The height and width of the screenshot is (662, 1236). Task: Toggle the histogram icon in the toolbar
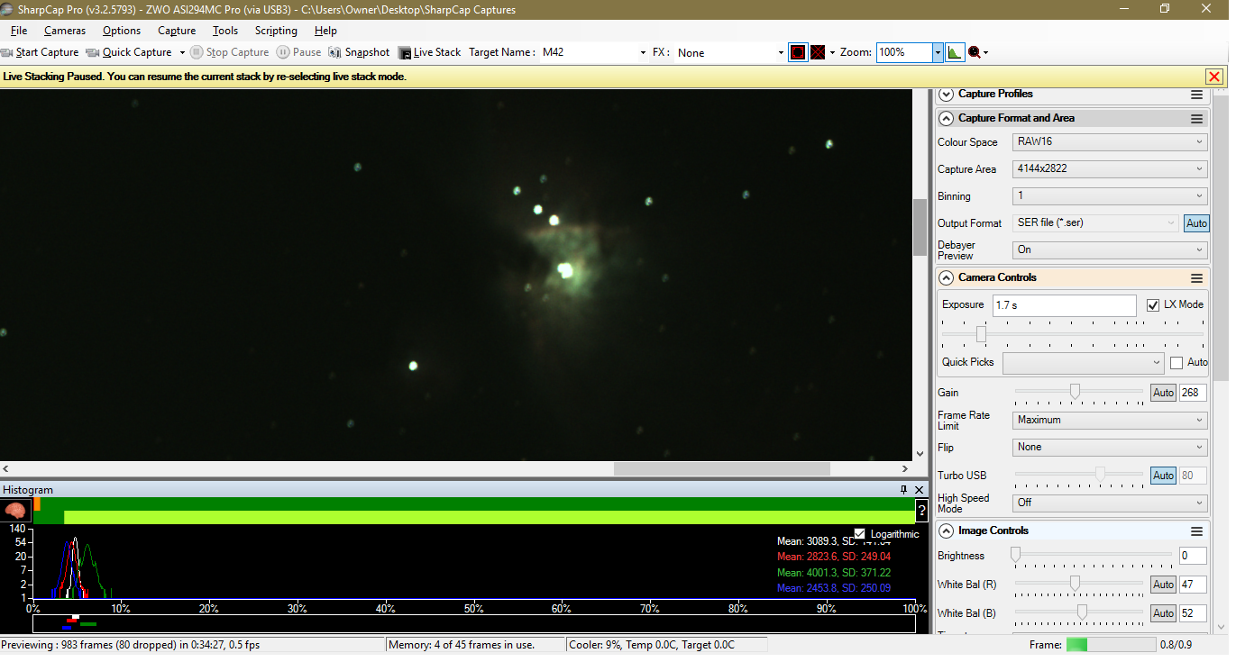click(x=955, y=52)
